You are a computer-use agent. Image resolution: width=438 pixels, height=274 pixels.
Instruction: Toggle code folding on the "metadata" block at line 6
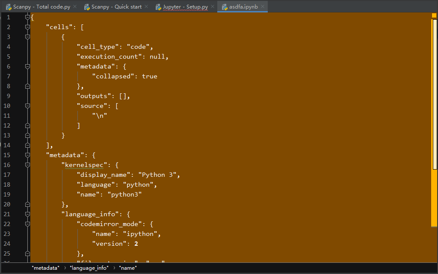pos(27,66)
